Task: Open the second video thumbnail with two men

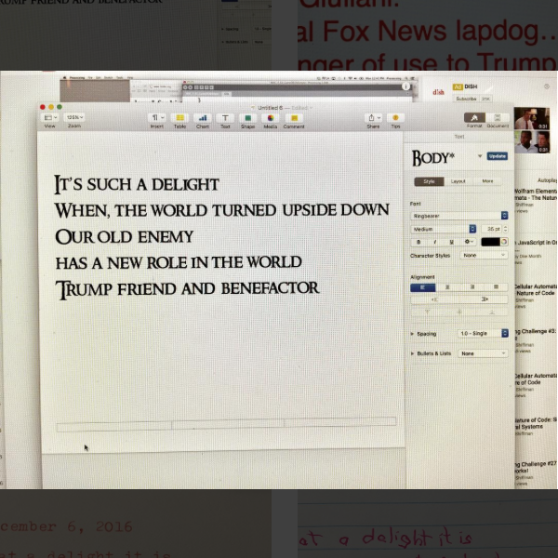Action: 532,141
